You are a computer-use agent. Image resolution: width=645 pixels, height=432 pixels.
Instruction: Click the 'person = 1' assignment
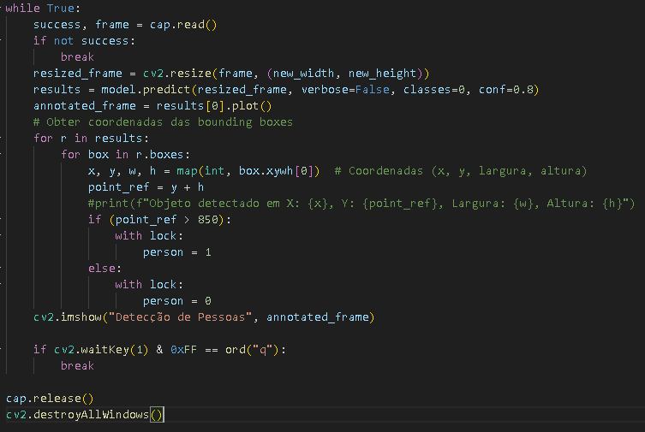coord(176,252)
